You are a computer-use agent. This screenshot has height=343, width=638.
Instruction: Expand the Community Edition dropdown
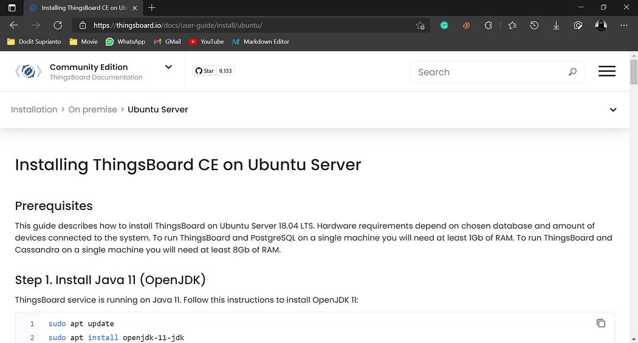pyautogui.click(x=168, y=67)
